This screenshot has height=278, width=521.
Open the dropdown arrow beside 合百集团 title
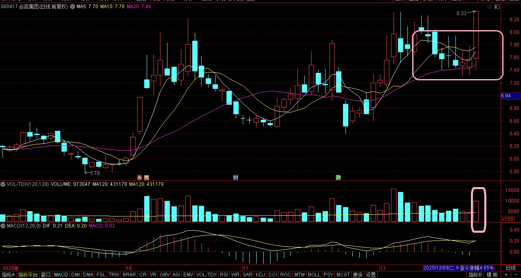click(72, 7)
